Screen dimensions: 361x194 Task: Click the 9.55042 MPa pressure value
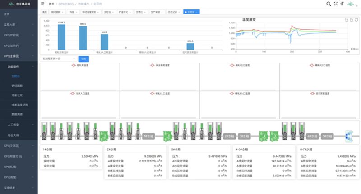point(90,156)
